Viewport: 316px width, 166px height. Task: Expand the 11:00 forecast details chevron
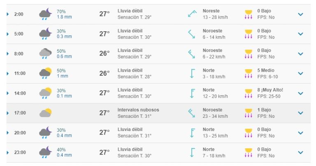[x=300, y=73]
